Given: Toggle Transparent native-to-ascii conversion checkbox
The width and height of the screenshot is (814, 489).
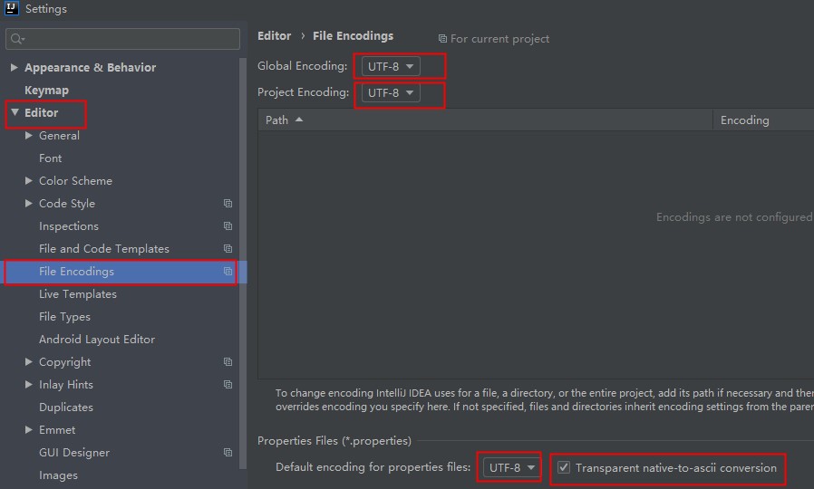Looking at the screenshot, I should (564, 468).
